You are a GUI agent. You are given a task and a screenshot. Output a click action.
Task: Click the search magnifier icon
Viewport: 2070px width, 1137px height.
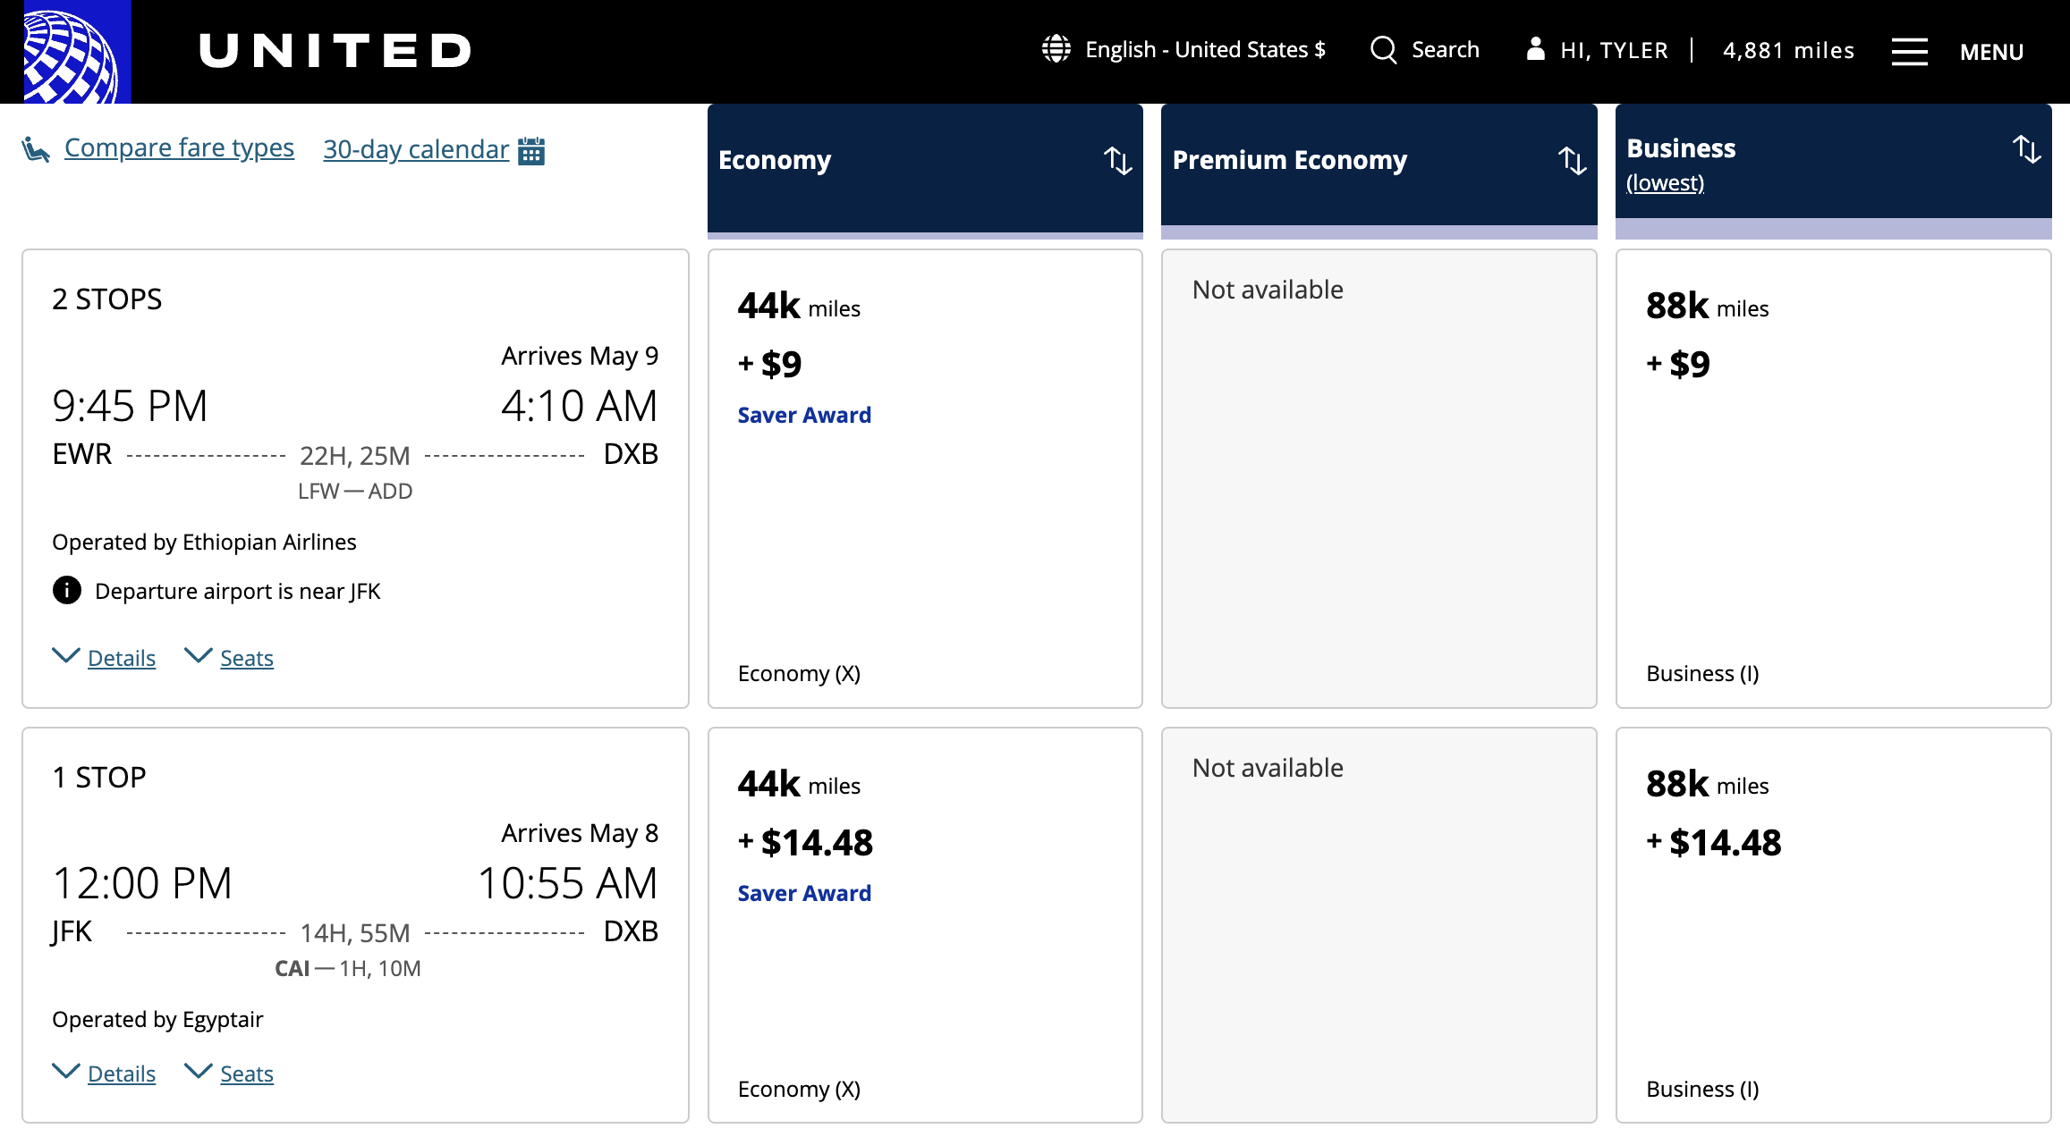[x=1383, y=49]
